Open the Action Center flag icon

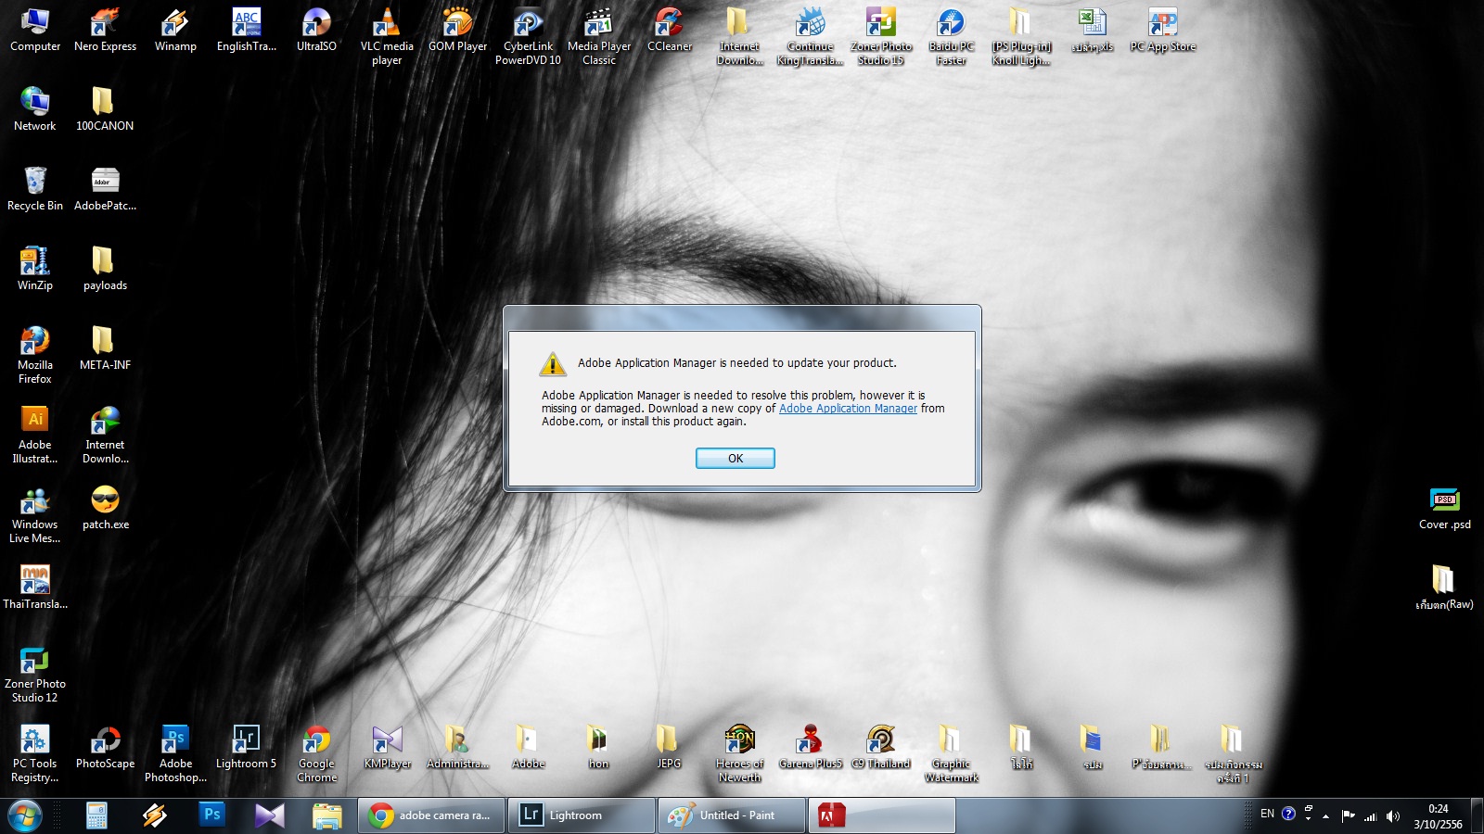(x=1348, y=815)
